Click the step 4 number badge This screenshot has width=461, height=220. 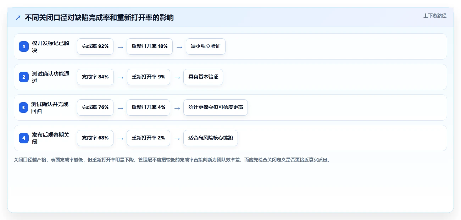(x=24, y=138)
